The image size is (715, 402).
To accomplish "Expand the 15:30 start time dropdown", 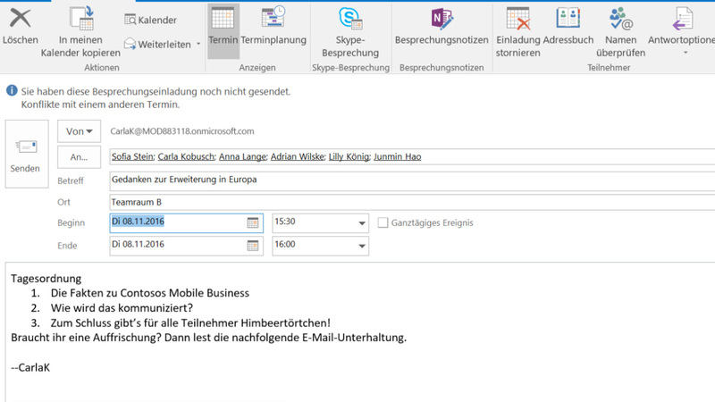I will (x=362, y=223).
